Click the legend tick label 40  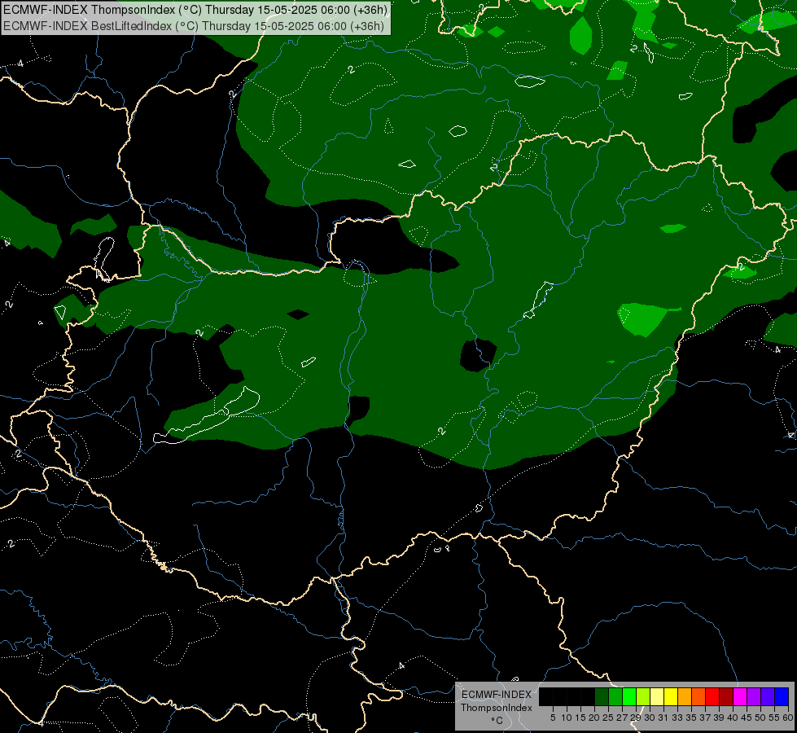tap(733, 718)
